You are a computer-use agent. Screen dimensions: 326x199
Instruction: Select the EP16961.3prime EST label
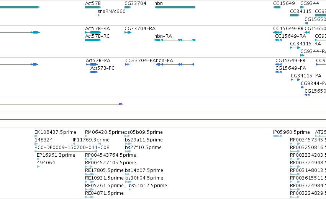click(56, 155)
